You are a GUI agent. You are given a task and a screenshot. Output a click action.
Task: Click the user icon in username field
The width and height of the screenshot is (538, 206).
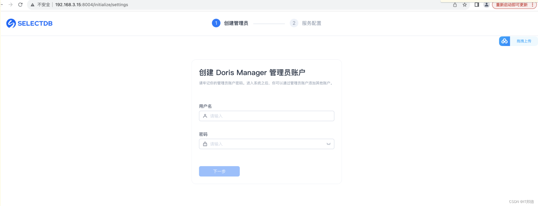pos(205,116)
